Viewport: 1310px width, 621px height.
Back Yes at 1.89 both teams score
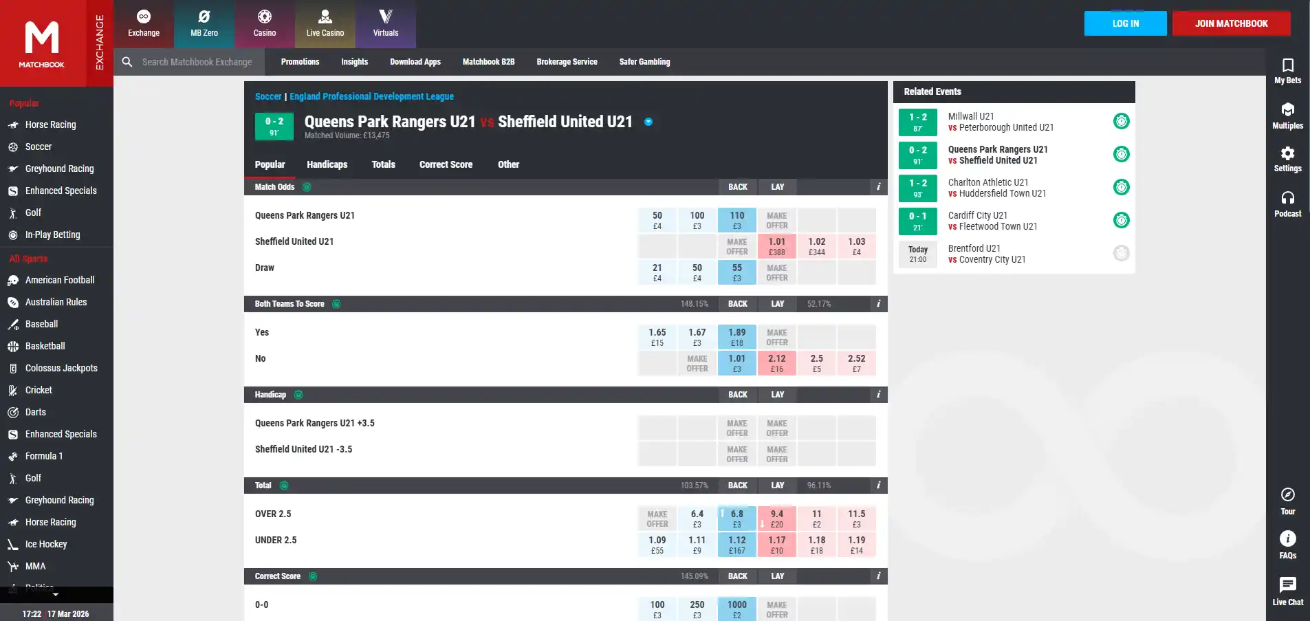(x=737, y=337)
